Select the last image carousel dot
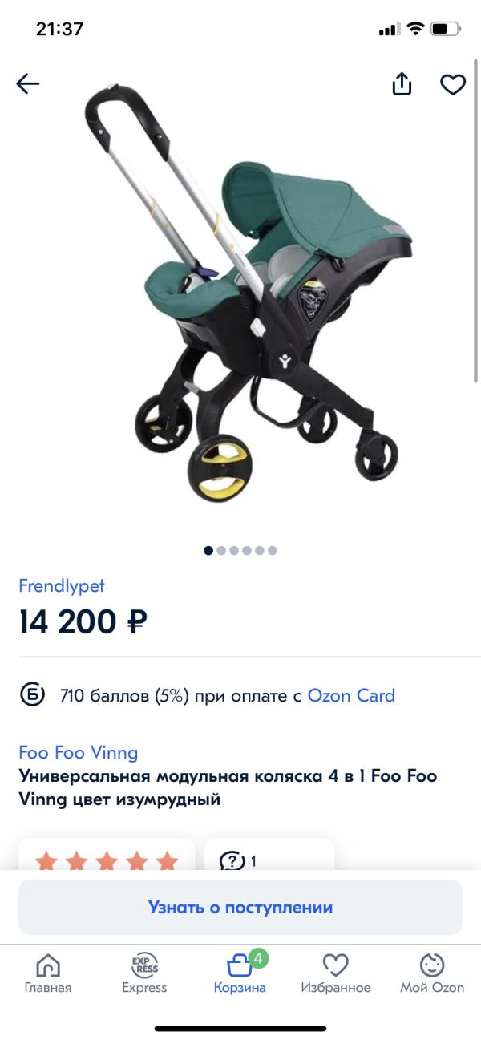Image resolution: width=481 pixels, height=1040 pixels. [273, 550]
